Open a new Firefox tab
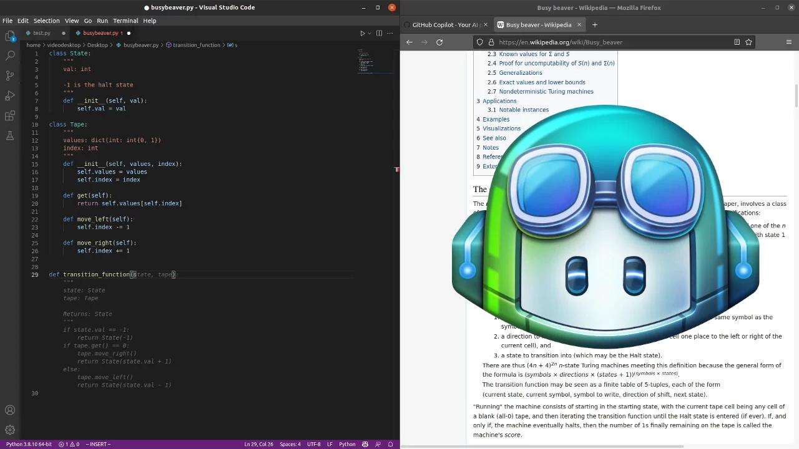799x449 pixels. pyautogui.click(x=595, y=25)
